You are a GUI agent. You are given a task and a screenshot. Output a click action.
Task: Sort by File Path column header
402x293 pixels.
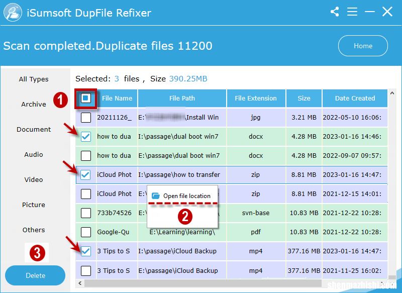coord(182,98)
